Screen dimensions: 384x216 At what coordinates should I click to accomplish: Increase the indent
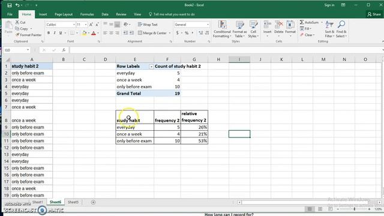pyautogui.click(x=132, y=33)
